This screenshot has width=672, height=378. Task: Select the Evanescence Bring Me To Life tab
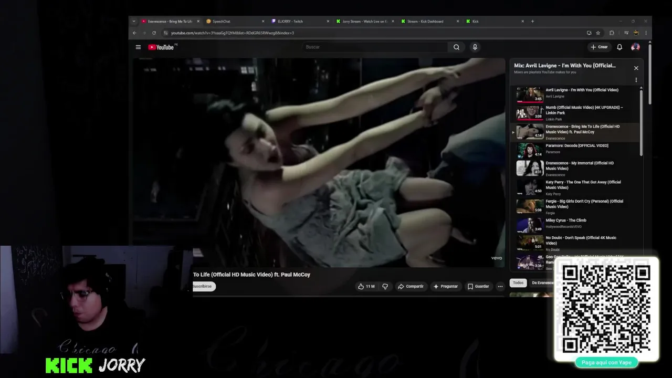169,22
